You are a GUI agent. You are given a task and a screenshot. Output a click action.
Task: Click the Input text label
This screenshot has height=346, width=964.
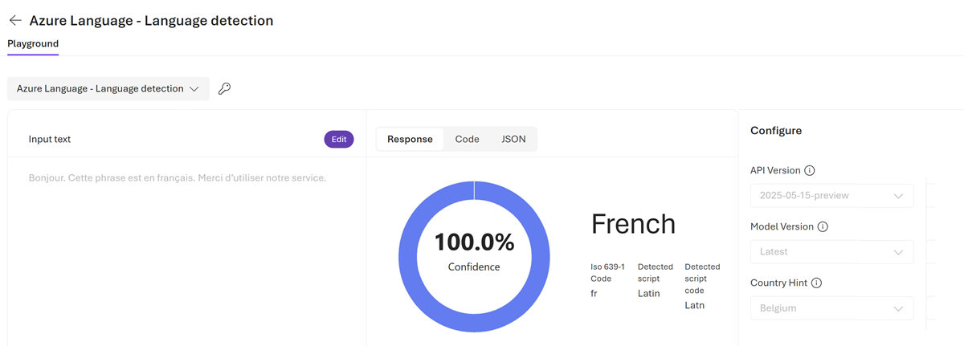50,139
